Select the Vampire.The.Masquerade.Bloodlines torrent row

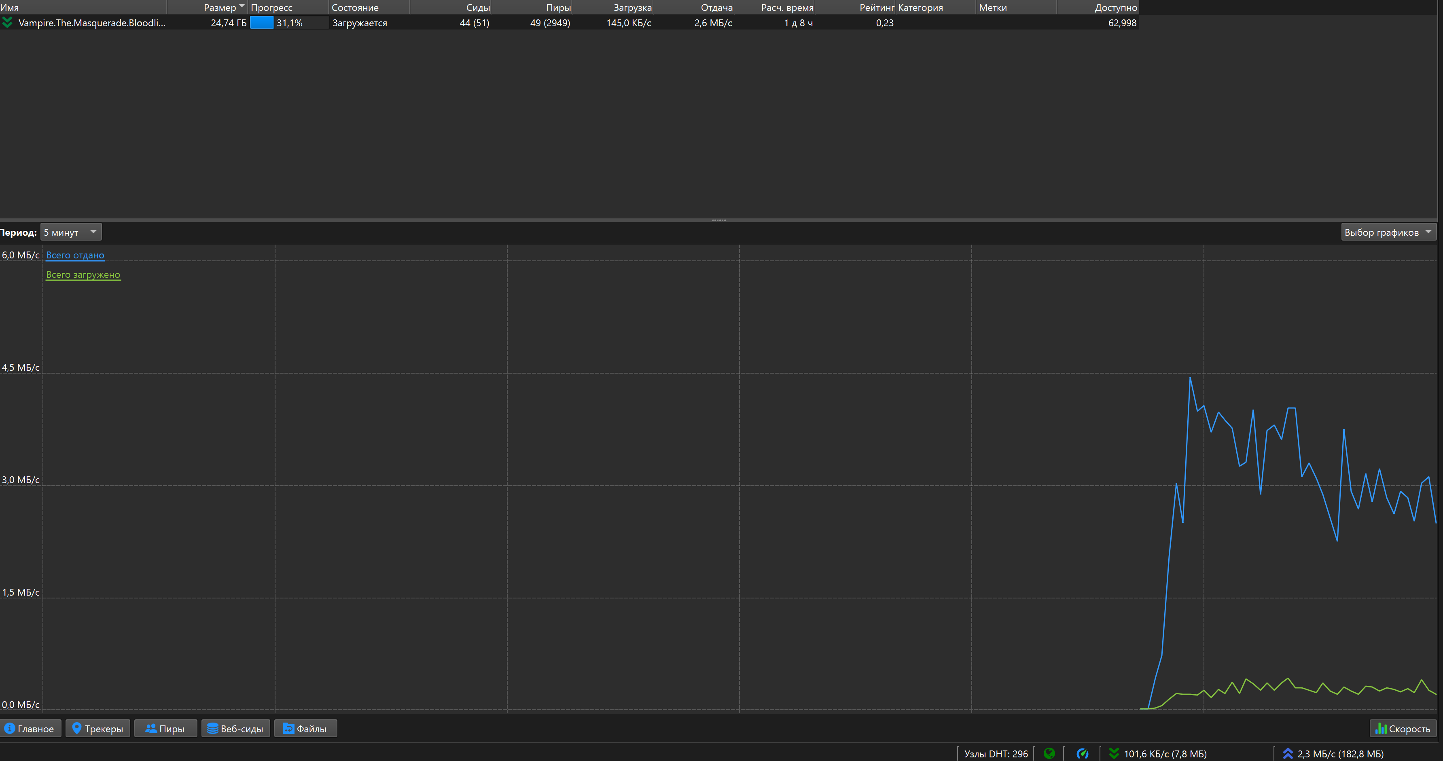(92, 23)
